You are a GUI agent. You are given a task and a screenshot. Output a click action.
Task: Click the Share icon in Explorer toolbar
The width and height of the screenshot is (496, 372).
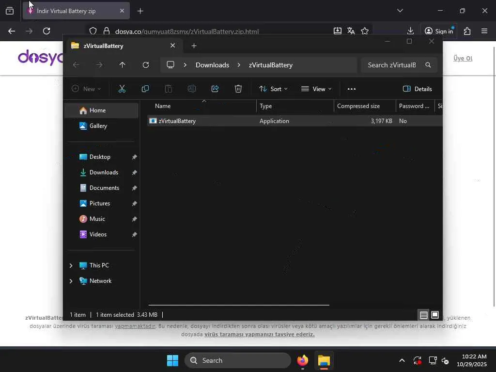coord(215,89)
